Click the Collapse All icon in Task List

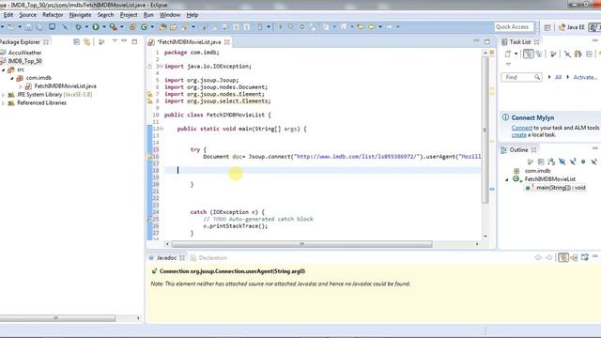[x=589, y=54]
